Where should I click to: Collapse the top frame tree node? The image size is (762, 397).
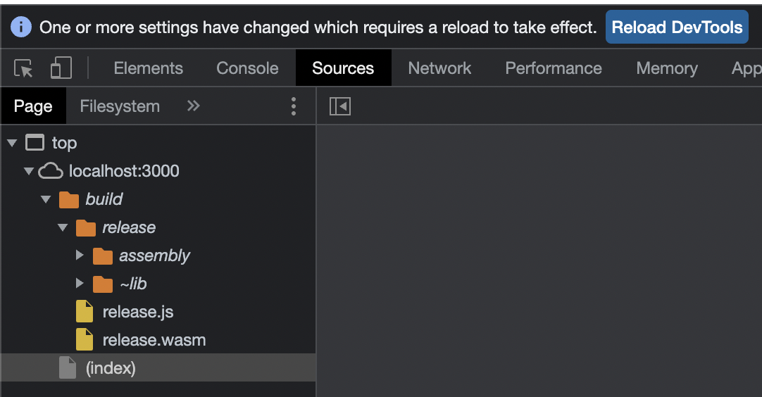point(12,143)
